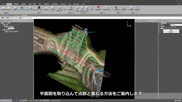This screenshot has width=182, height=102.
Task: Toggle the 点群 layer group checkbox
Action: pos(5,25)
